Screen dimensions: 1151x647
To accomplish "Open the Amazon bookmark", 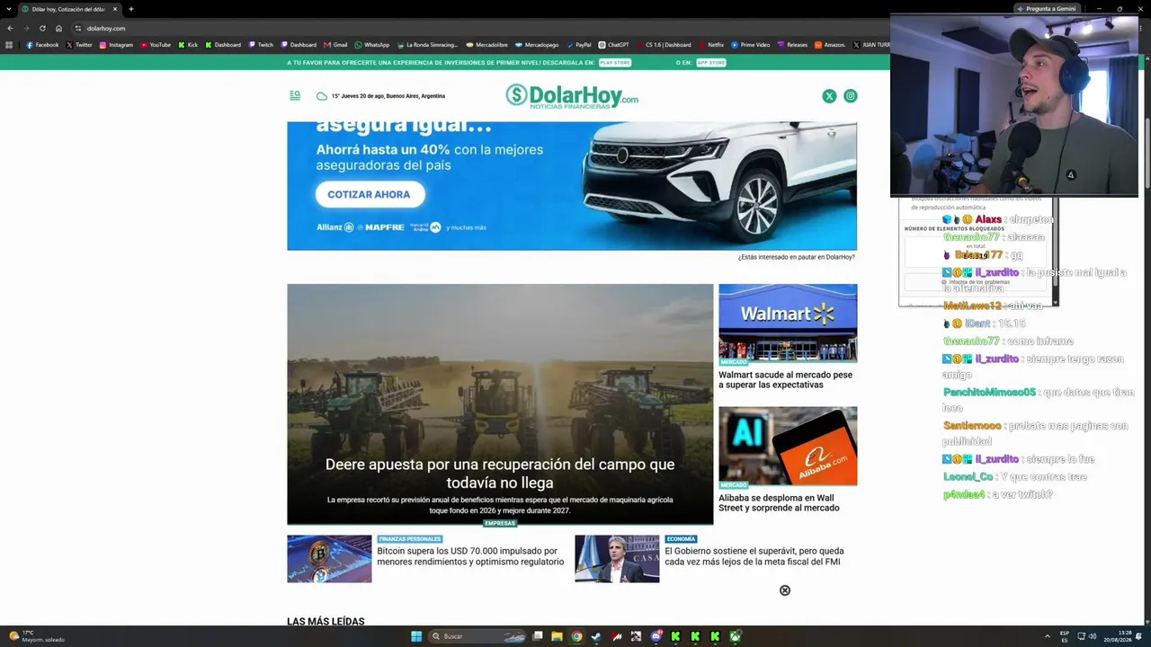I will point(830,45).
